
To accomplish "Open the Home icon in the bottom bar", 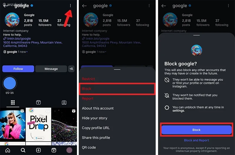I will [8, 150].
